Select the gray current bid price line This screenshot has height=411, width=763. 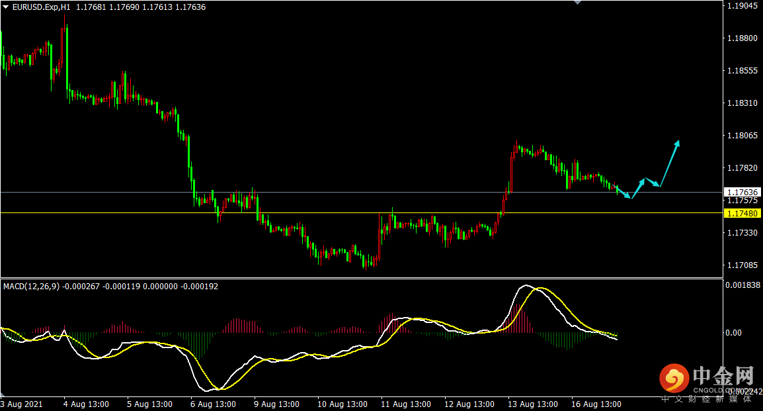(x=361, y=193)
